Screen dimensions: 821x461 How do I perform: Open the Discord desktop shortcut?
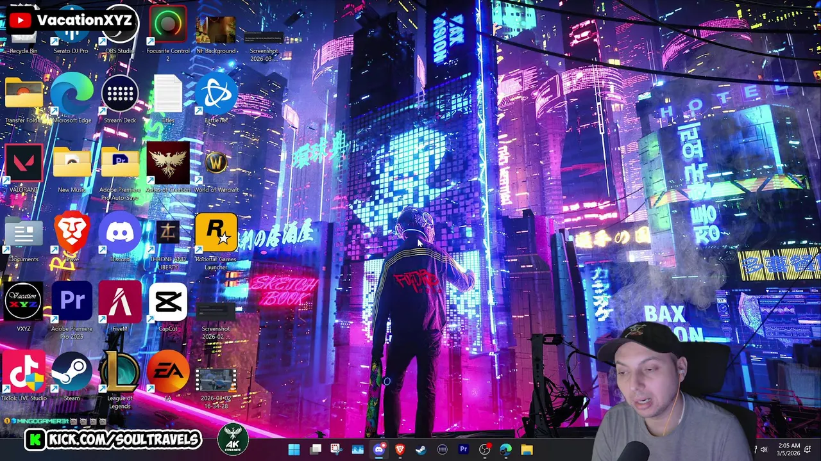pos(120,237)
